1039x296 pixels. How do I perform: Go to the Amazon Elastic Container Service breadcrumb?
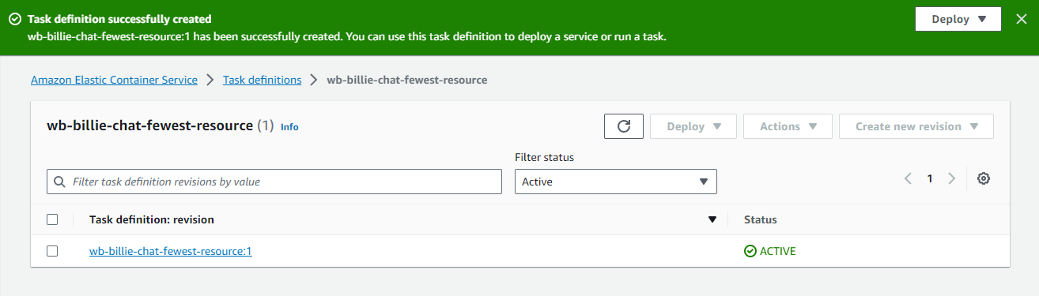pos(114,80)
